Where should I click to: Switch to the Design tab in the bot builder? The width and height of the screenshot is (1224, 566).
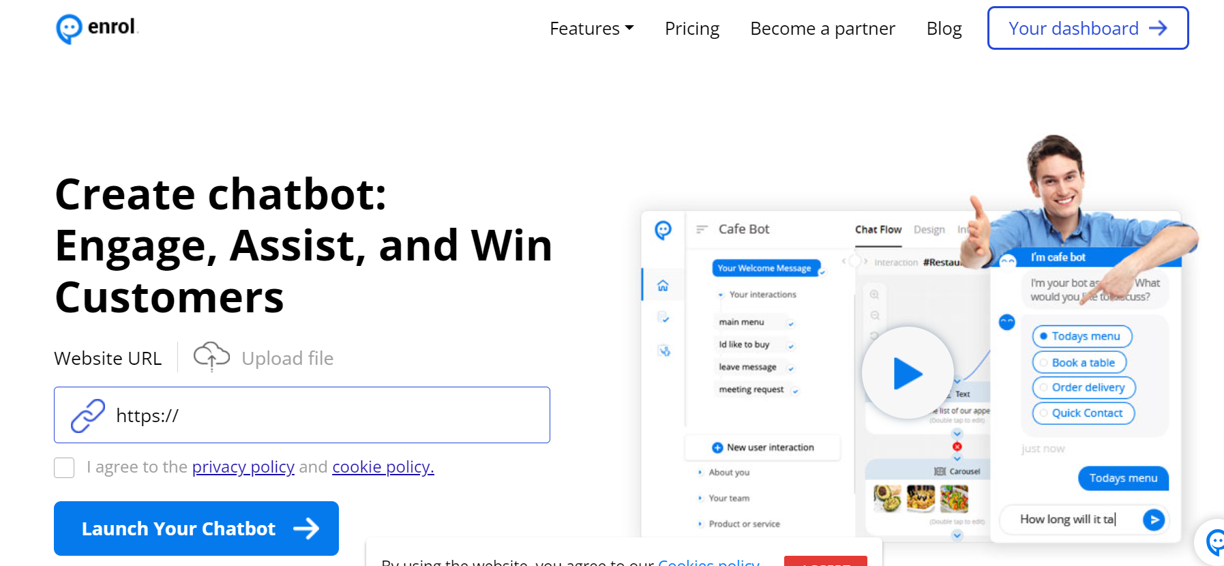pos(929,229)
